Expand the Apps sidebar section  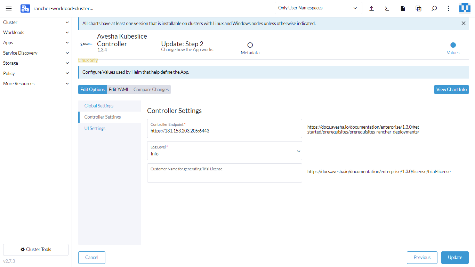(x=36, y=42)
